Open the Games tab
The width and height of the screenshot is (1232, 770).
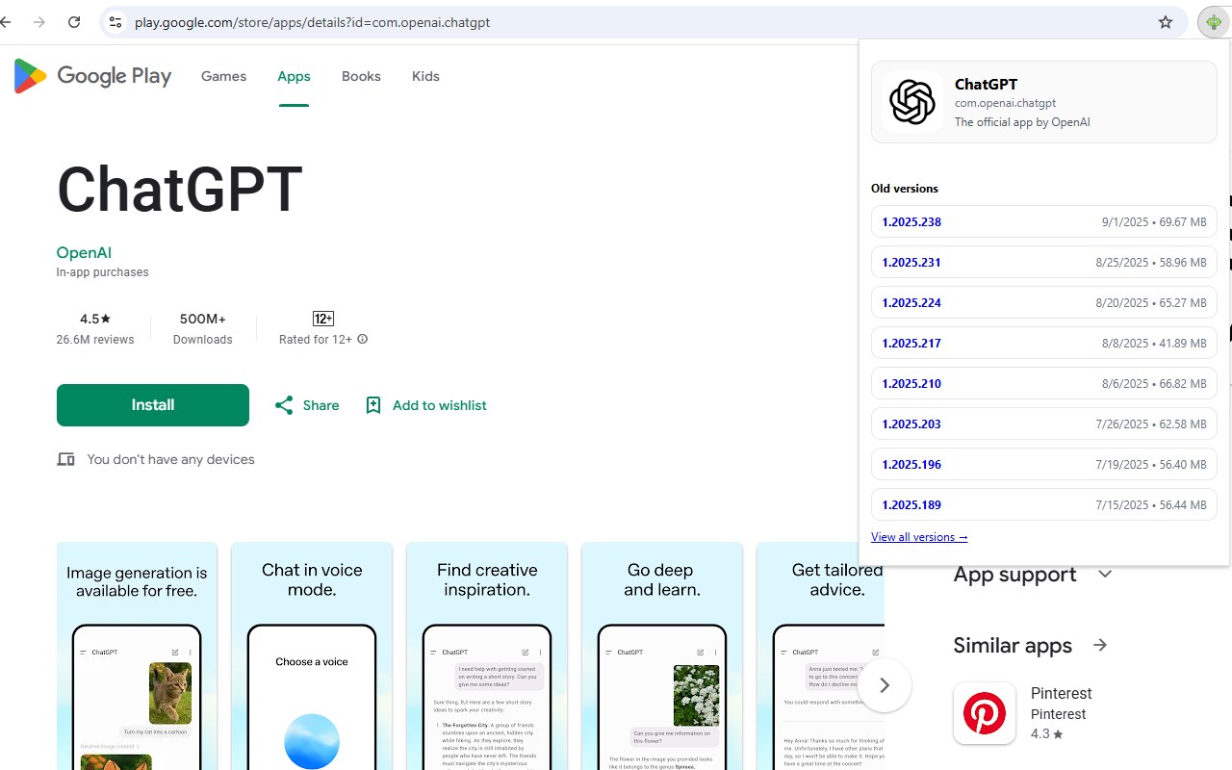tap(223, 76)
